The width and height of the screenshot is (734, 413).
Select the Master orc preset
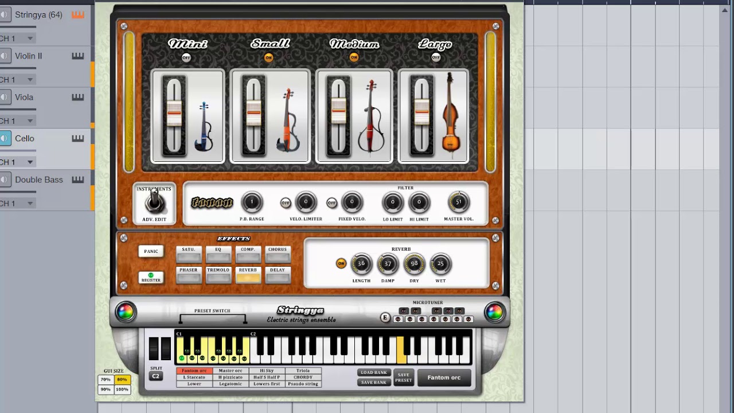[x=231, y=371]
